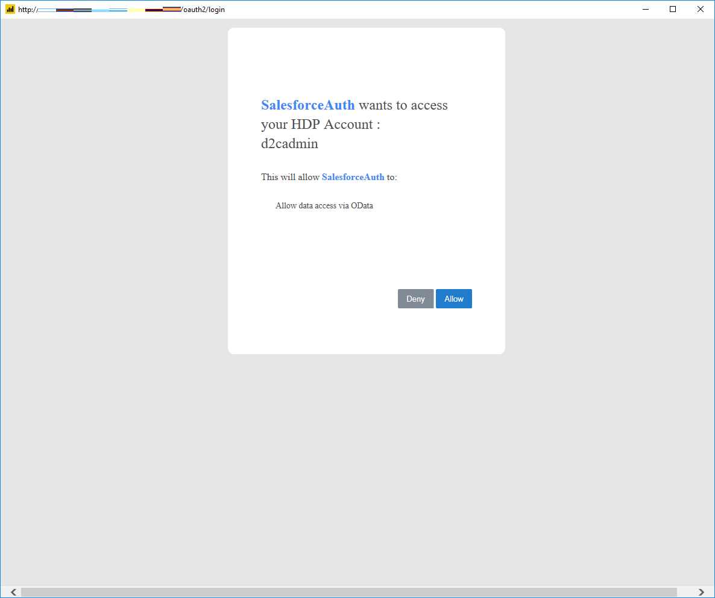Click the Power BI logo in the title bar
Image resolution: width=715 pixels, height=598 pixels.
pyautogui.click(x=9, y=9)
